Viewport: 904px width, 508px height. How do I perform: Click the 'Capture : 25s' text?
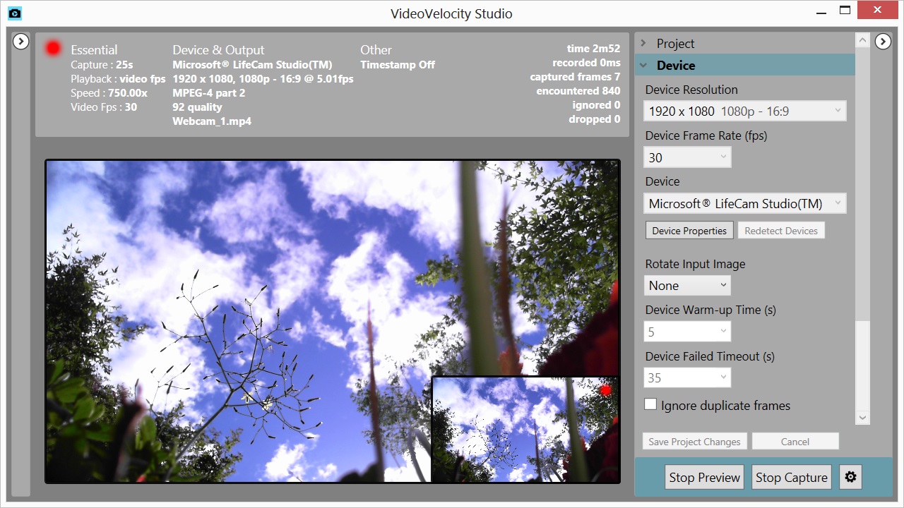pos(102,64)
